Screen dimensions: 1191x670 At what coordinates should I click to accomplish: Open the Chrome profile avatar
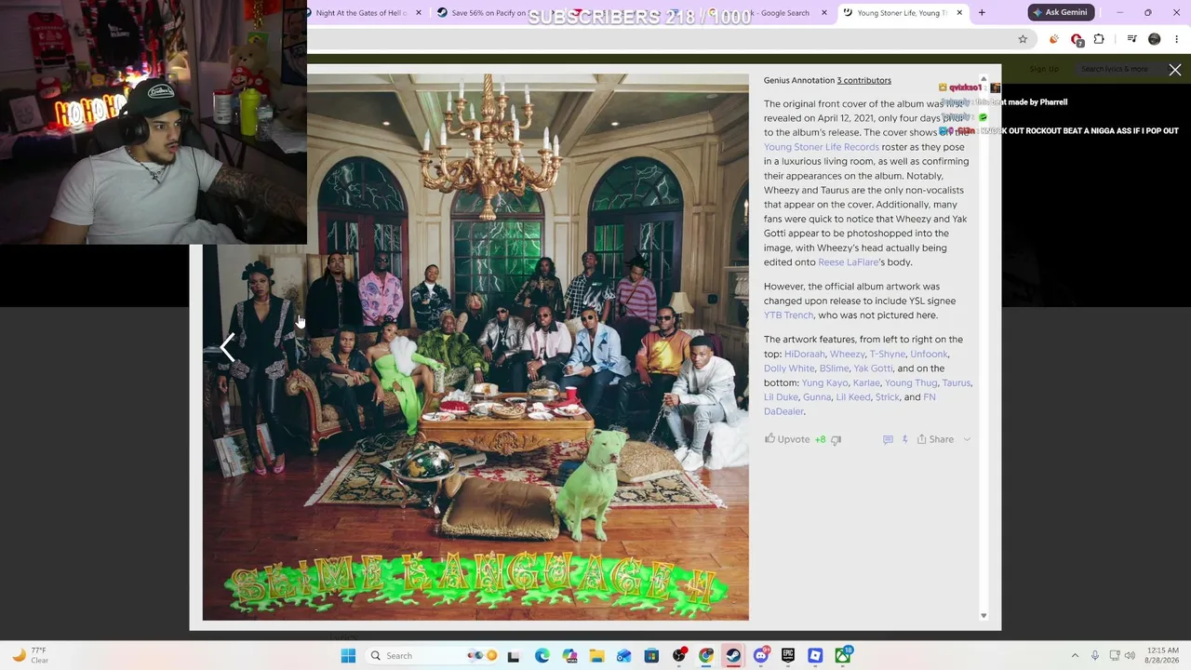click(1155, 39)
